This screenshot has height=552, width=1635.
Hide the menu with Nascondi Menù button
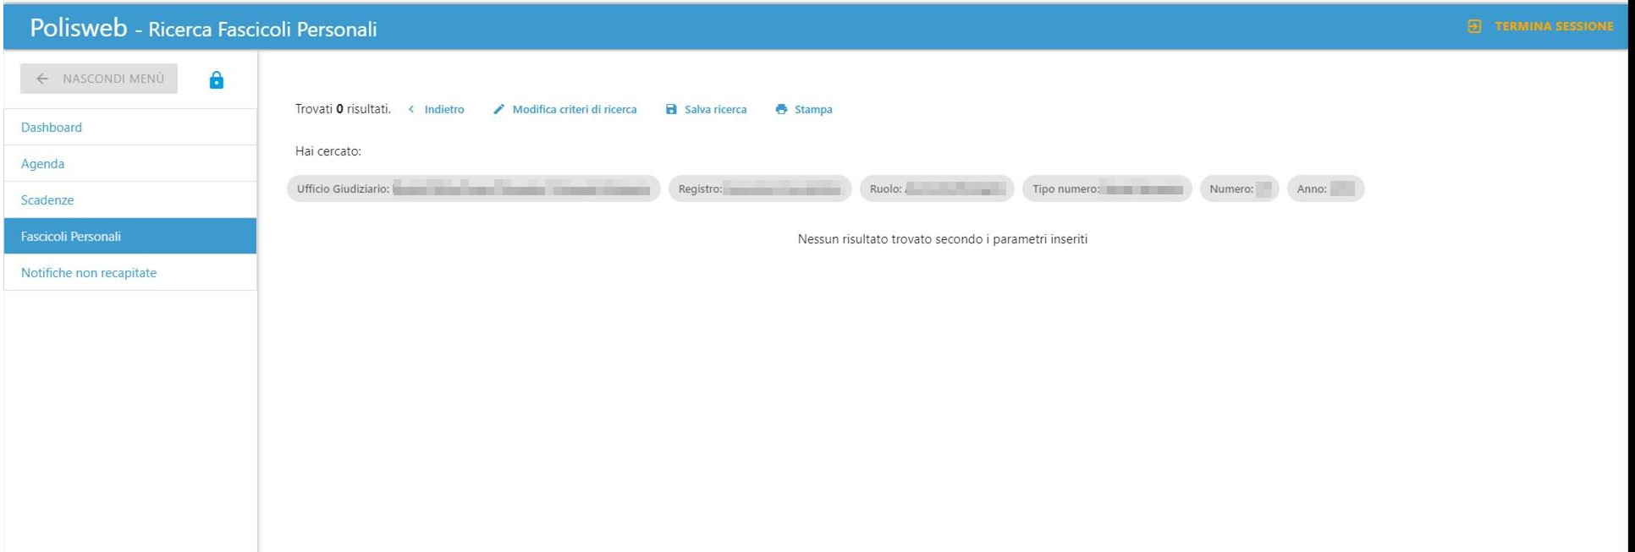point(99,79)
